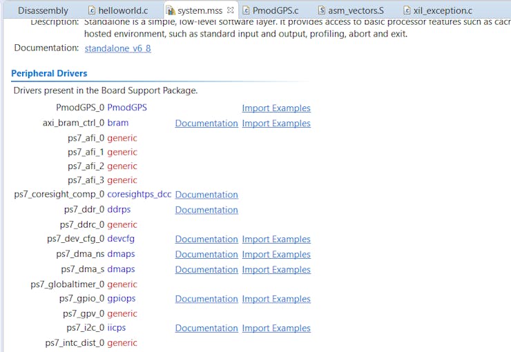
Task: Import Examples for ps7_dev_cfg_0
Action: (276, 239)
